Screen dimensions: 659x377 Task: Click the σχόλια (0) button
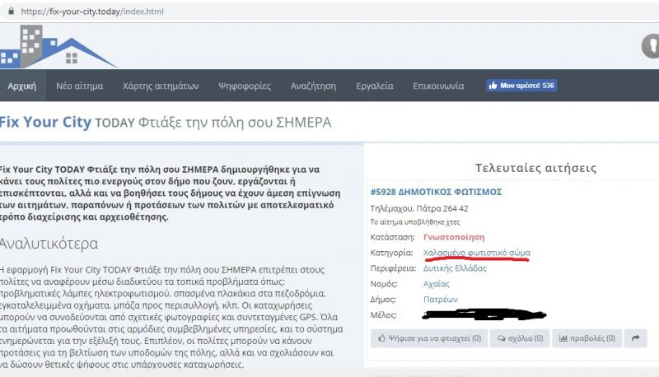[520, 338]
